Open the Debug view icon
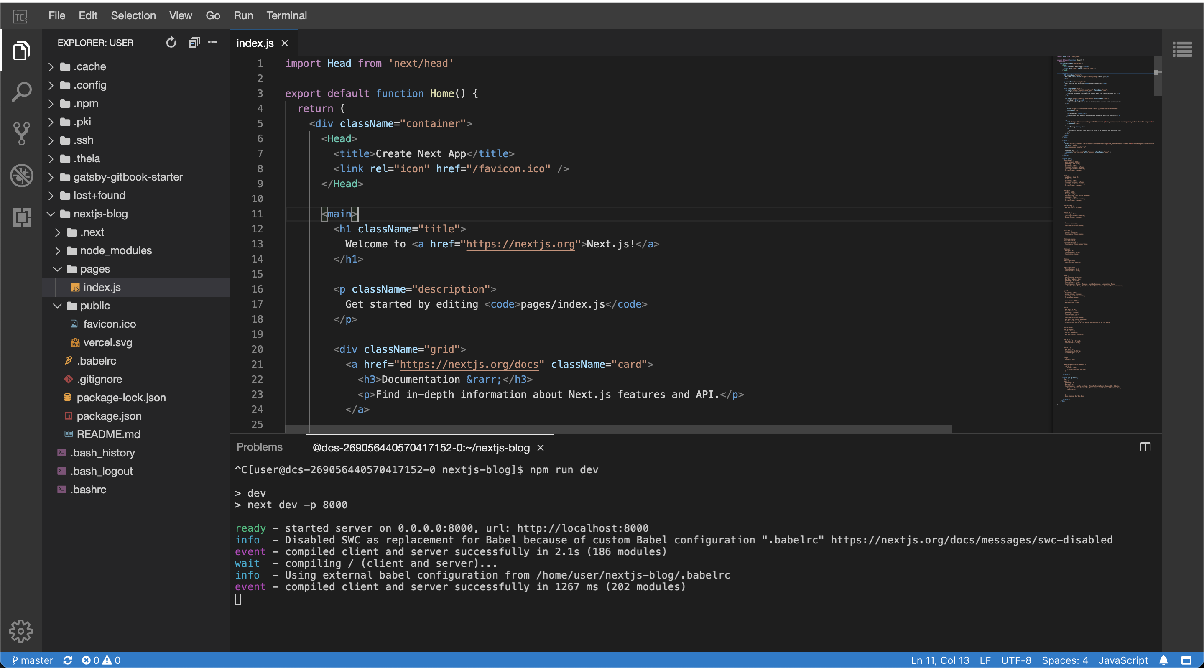Screen dimensions: 1204x668 tap(21, 175)
